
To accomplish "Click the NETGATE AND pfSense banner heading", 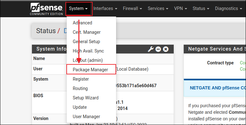I will pyautogui.click(x=218, y=88).
